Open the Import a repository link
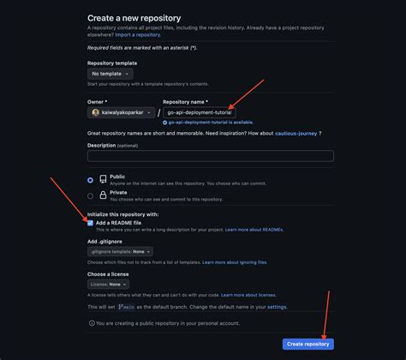 coord(138,35)
